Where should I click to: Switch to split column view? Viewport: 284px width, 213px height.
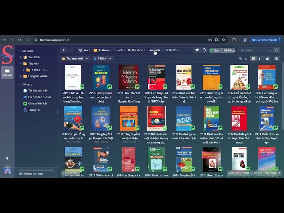[267, 59]
